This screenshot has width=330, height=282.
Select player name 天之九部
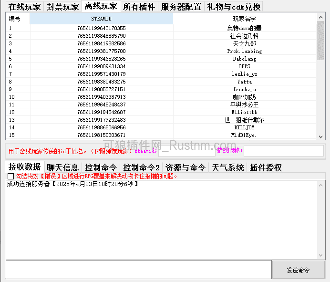click(244, 43)
